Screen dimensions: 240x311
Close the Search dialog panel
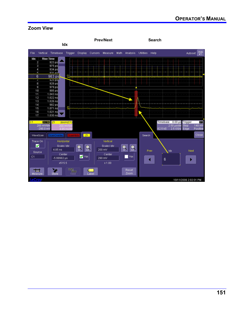tap(199, 135)
